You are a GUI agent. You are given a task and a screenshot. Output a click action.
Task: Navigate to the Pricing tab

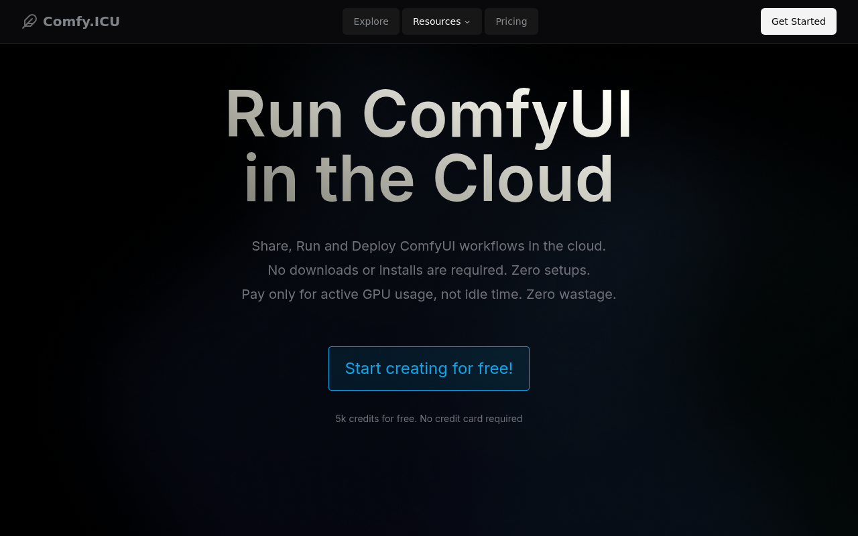[x=511, y=21]
